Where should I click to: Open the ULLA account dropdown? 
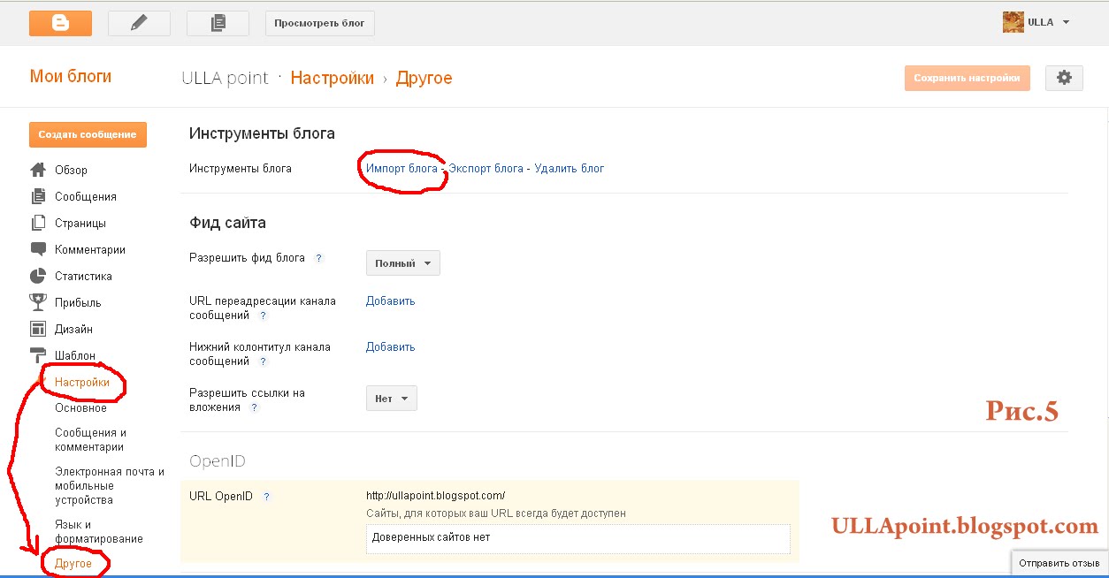click(x=1037, y=22)
